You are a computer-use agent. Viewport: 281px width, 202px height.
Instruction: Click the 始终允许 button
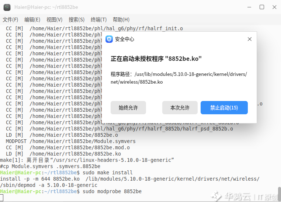point(128,108)
